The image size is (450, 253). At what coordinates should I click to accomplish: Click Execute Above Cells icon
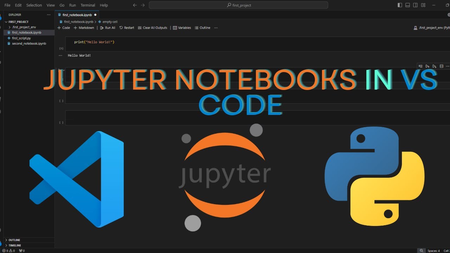click(x=427, y=66)
